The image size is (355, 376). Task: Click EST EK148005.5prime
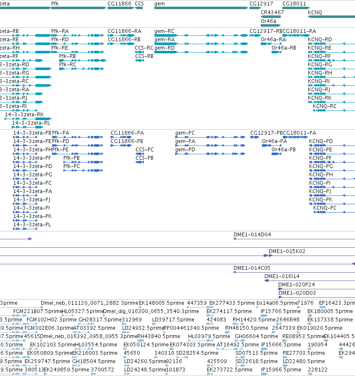point(161,303)
